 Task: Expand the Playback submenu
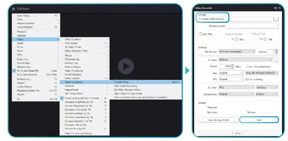click(36, 32)
